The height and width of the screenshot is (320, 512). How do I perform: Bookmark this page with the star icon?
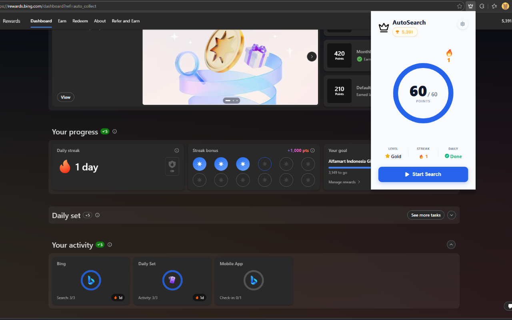pyautogui.click(x=460, y=6)
